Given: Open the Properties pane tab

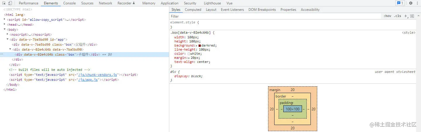Looking at the screenshot, I should point(288,10).
